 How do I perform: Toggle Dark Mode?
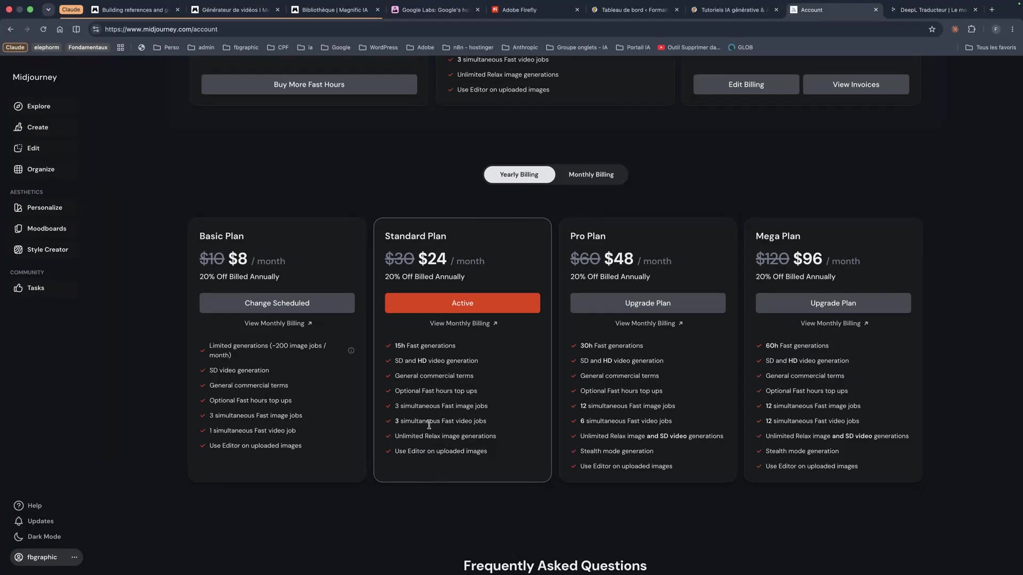point(37,537)
